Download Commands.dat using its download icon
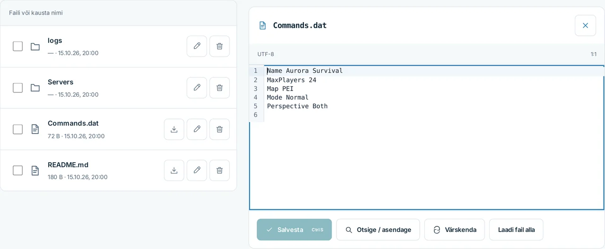This screenshot has height=249, width=605. [x=174, y=129]
